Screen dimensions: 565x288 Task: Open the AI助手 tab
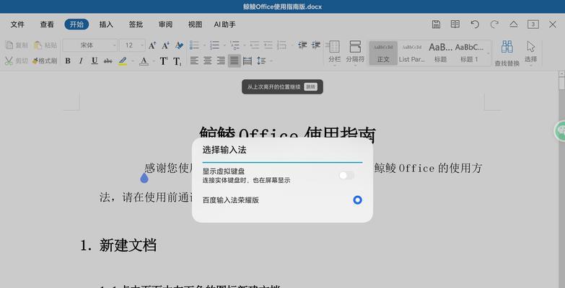(x=225, y=24)
